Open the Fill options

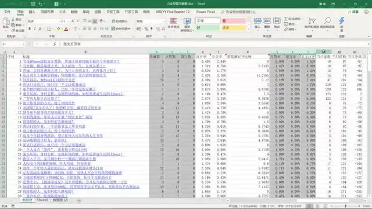(x=289, y=24)
